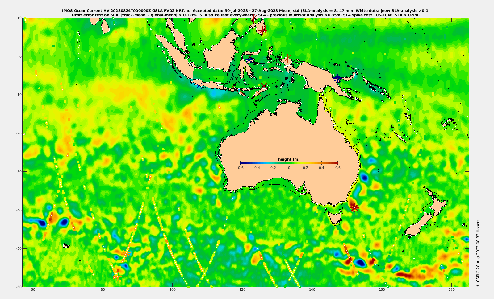The width and height of the screenshot is (494, 299).
Task: Click the height colorbar gradient strip
Action: coord(289,163)
